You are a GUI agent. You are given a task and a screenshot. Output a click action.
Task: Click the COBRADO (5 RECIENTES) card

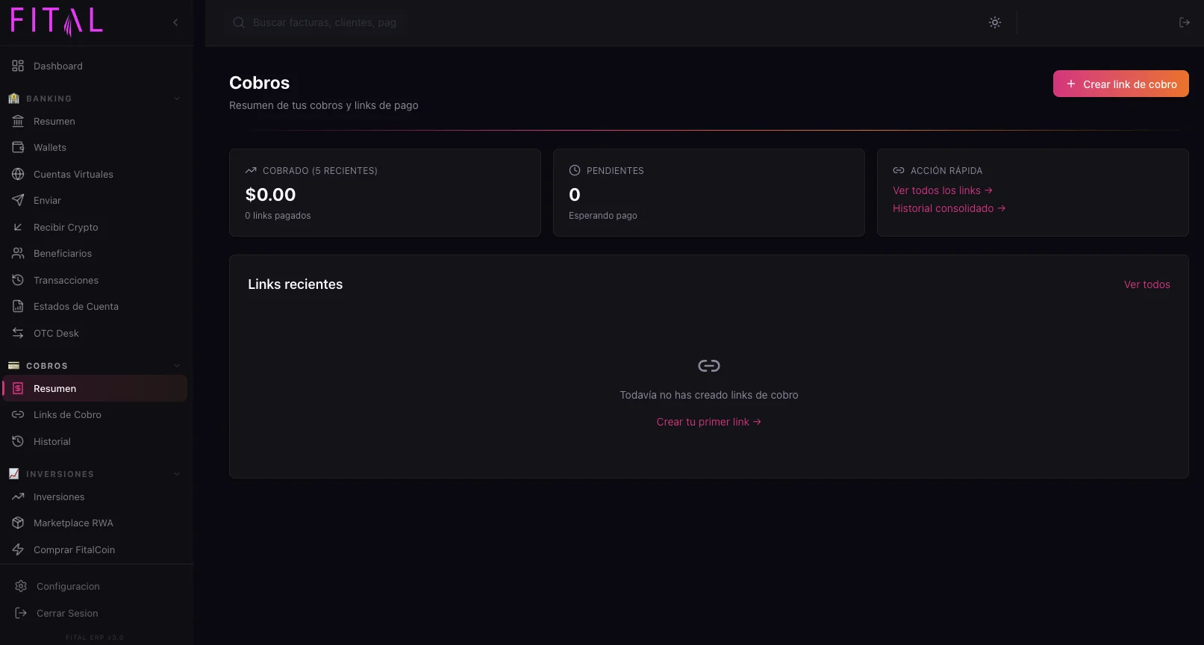coord(385,193)
